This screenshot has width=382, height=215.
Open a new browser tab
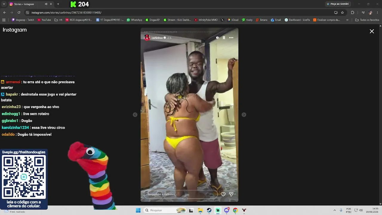click(x=58, y=4)
